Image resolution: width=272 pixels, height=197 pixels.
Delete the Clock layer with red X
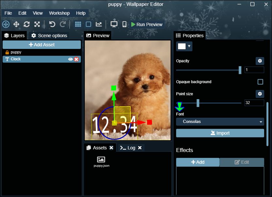pos(76,59)
